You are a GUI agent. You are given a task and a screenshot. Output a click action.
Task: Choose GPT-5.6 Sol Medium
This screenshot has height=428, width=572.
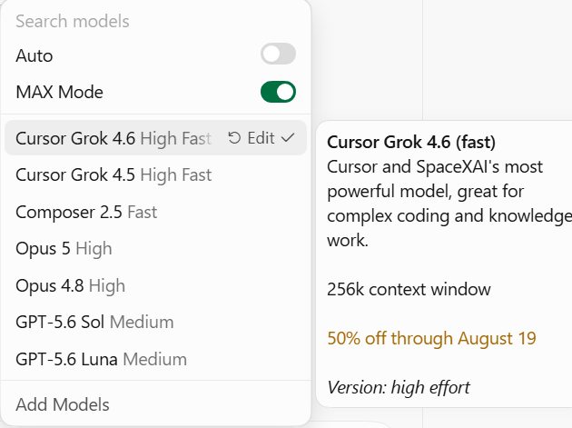(x=156, y=322)
